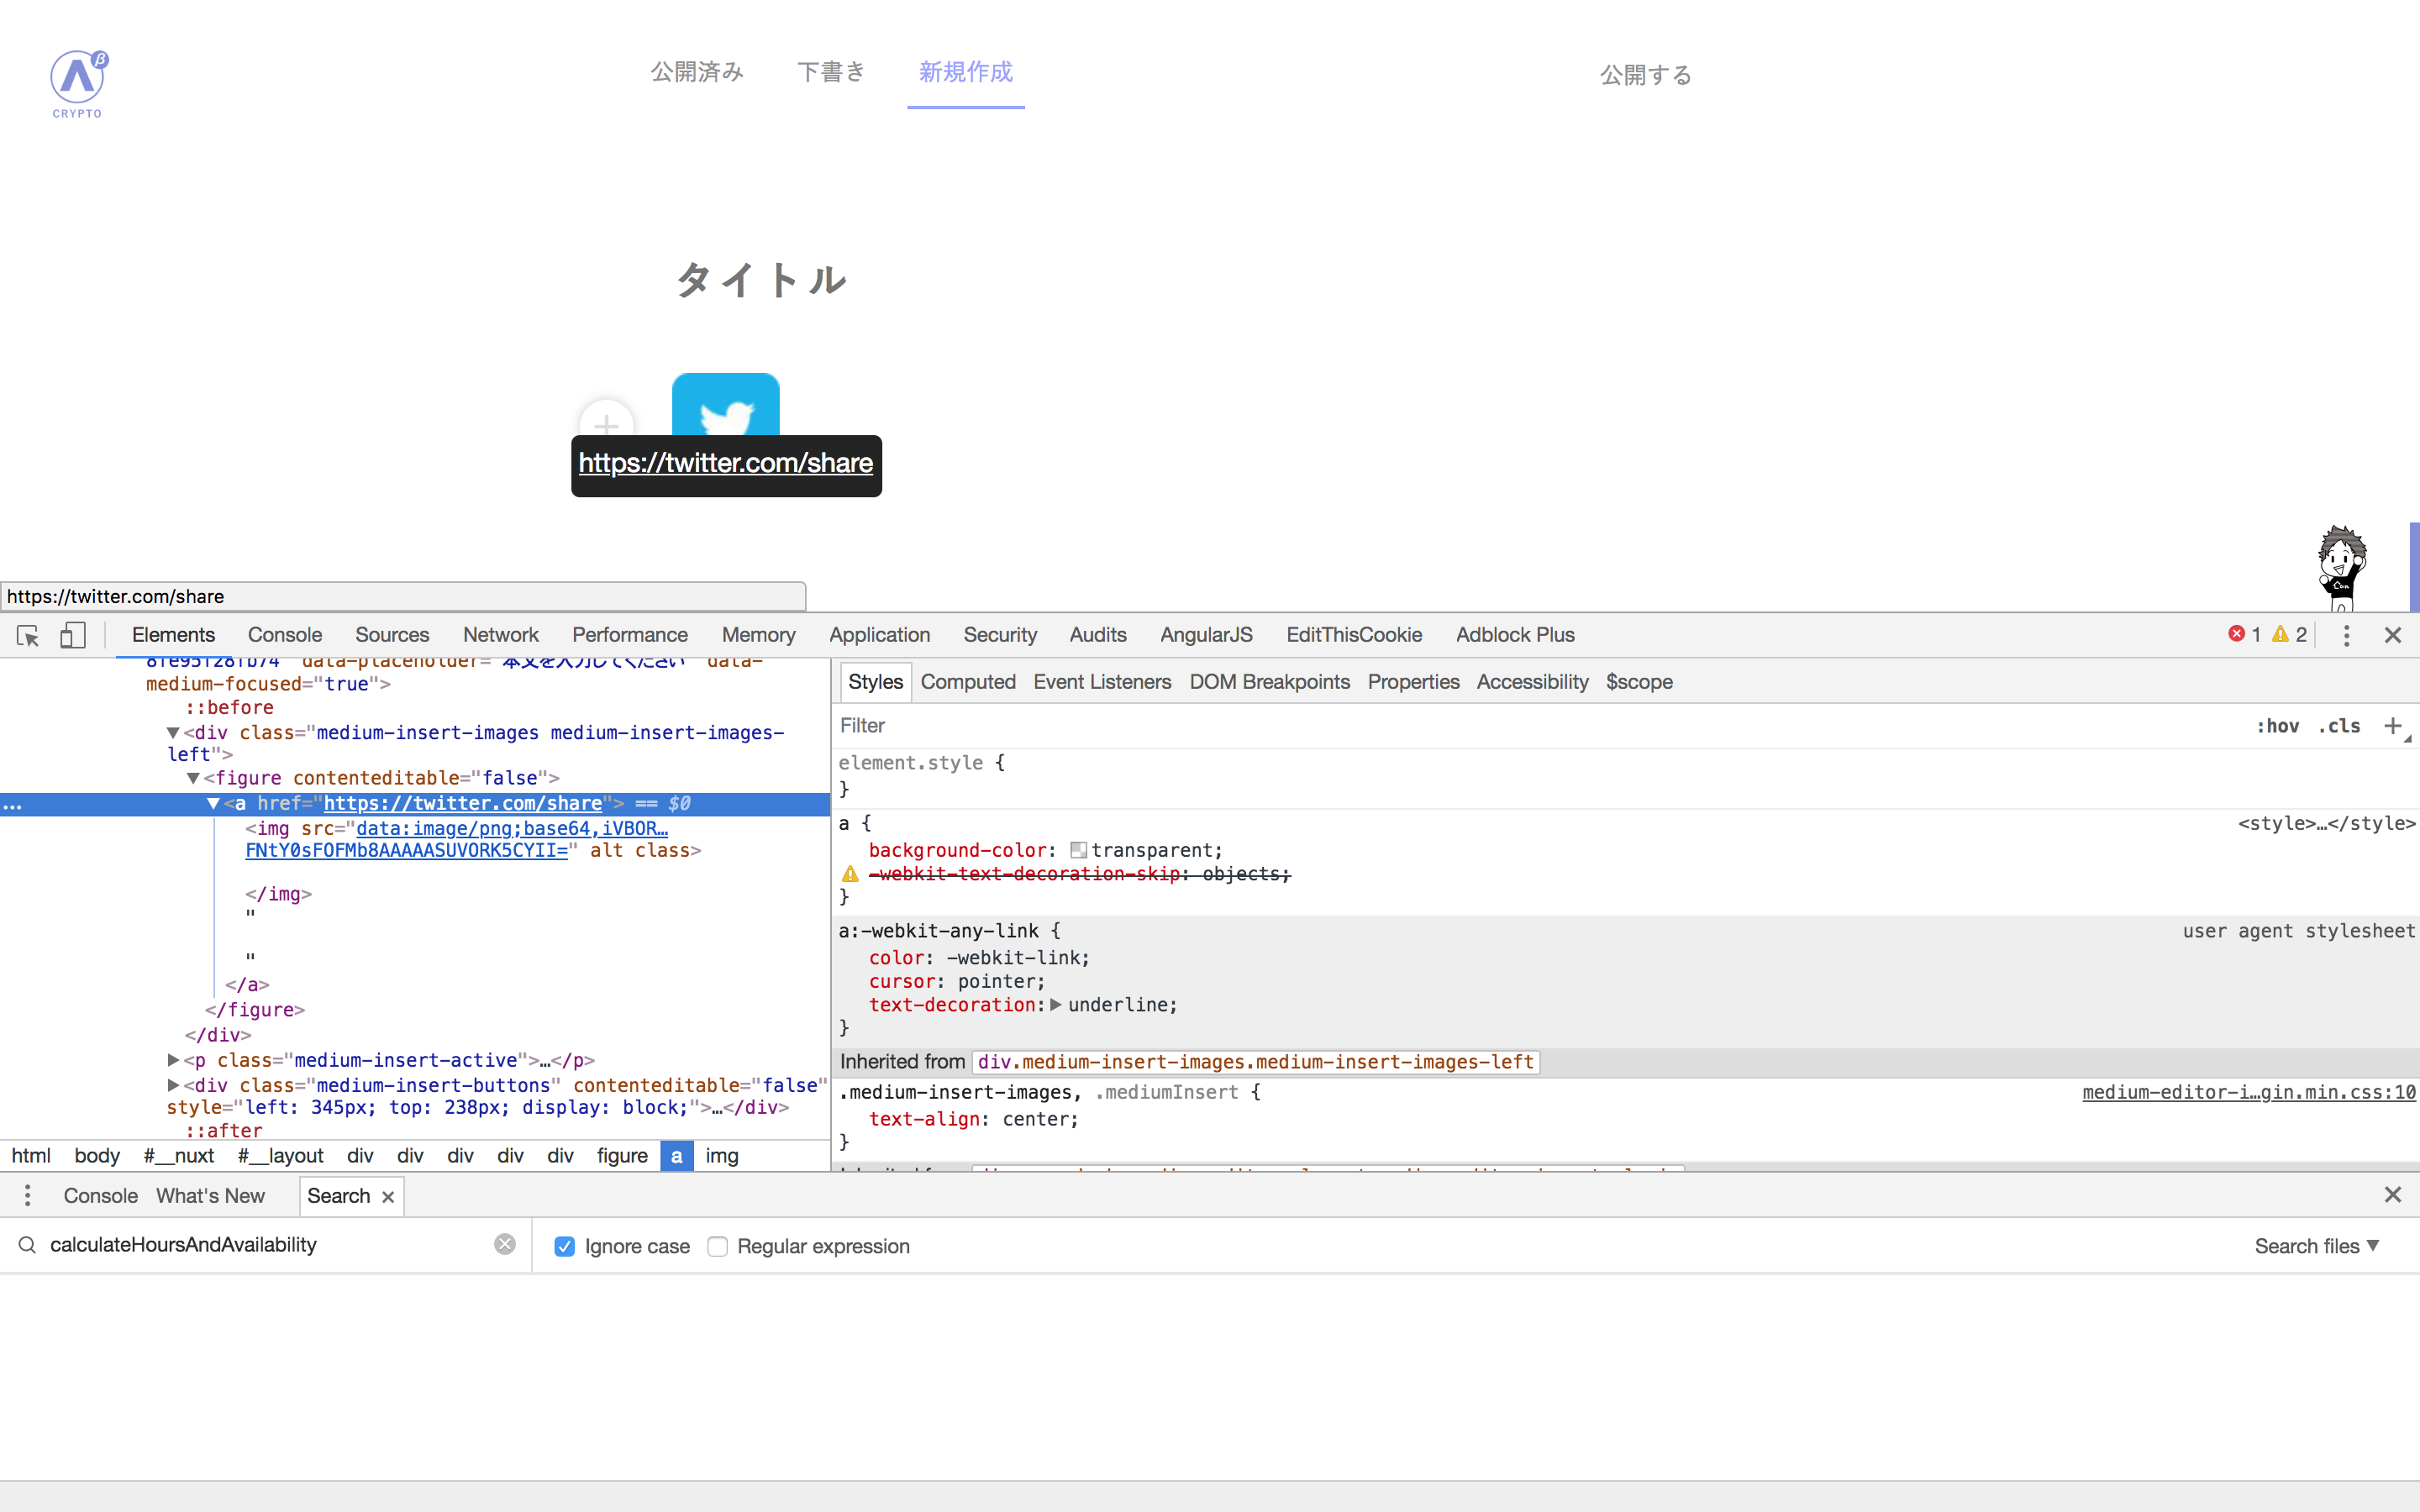Add new style rule plus icon
The height and width of the screenshot is (1512, 2420).
(x=2392, y=726)
